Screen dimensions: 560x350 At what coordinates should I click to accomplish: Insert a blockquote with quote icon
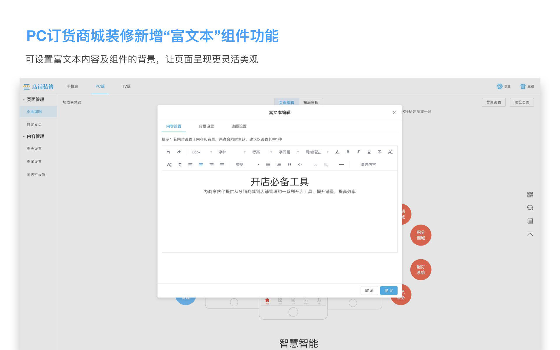point(289,164)
